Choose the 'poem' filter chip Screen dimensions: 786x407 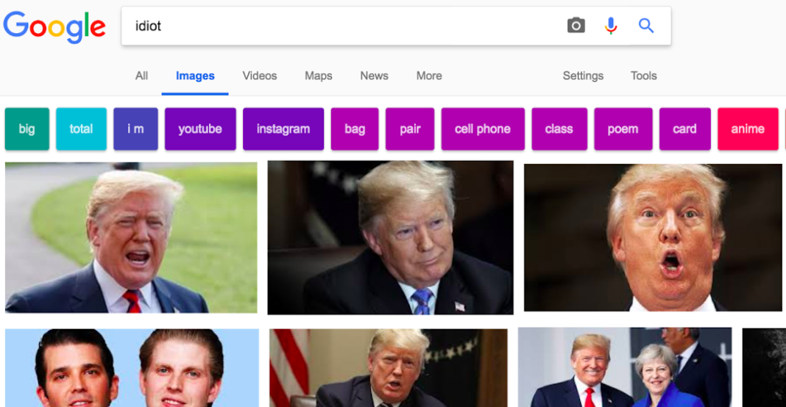623,129
